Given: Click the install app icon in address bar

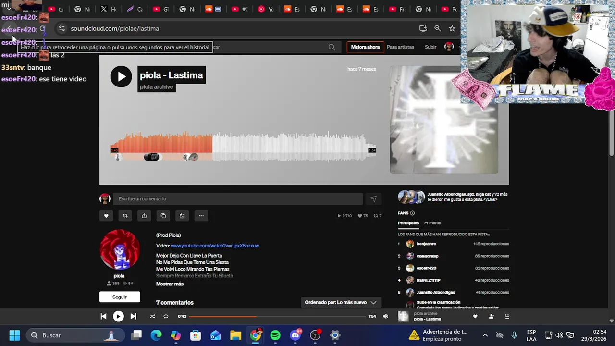Looking at the screenshot, I should 423,28.
